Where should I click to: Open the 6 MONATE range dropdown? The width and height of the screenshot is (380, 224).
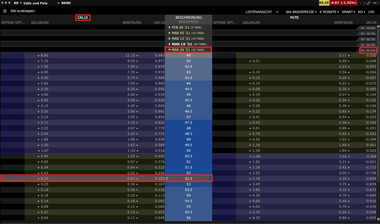[x=329, y=12]
